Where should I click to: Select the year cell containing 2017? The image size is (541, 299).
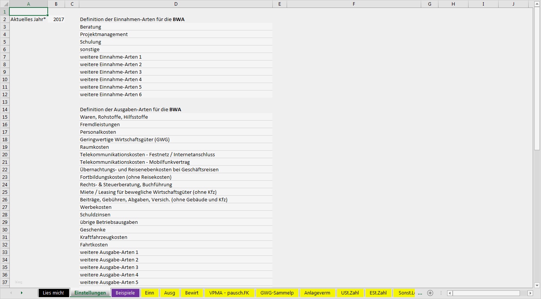click(56, 19)
